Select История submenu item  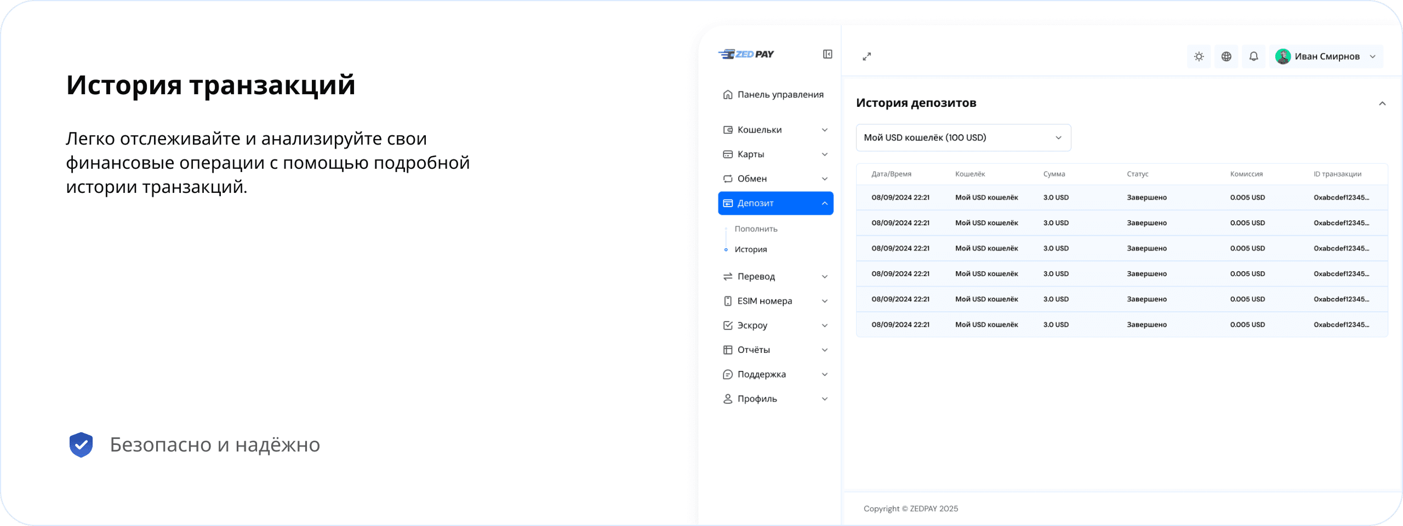pos(750,249)
